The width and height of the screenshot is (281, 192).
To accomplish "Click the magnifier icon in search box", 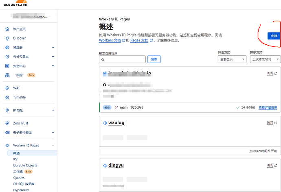I will [103, 59].
